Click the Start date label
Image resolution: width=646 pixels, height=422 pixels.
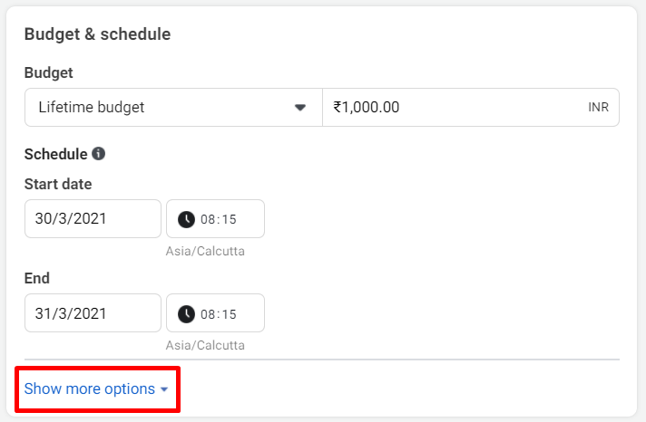pyautogui.click(x=58, y=184)
